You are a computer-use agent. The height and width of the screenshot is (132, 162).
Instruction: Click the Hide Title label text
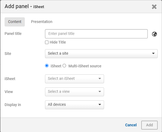58,42
